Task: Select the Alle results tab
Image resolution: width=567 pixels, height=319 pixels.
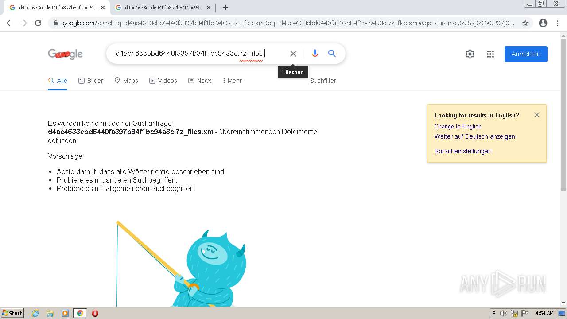Action: click(x=58, y=81)
